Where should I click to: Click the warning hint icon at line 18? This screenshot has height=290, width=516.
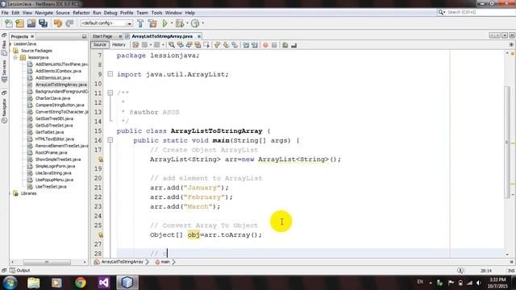[101, 159]
